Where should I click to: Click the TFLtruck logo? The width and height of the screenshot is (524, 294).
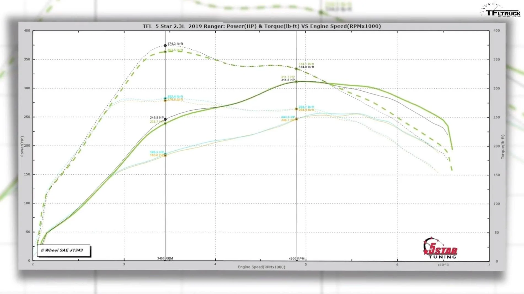[x=500, y=10]
